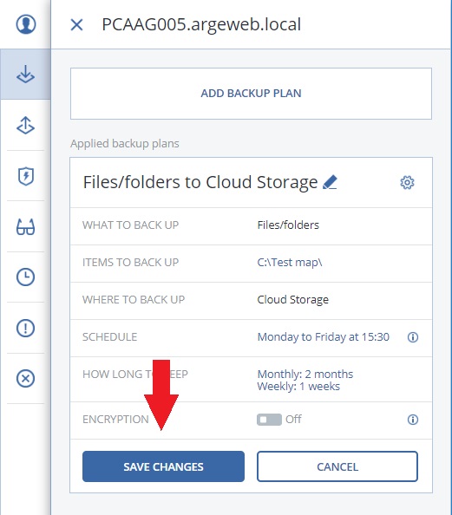Open the C:\Test map\ items link
This screenshot has width=452, height=515.
click(290, 263)
